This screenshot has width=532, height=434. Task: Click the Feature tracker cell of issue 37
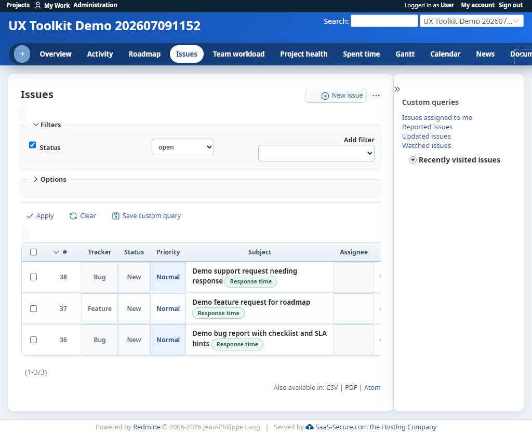[100, 308]
